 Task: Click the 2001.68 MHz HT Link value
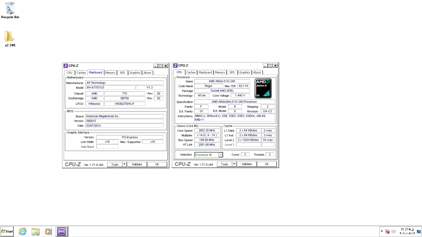coord(207,145)
